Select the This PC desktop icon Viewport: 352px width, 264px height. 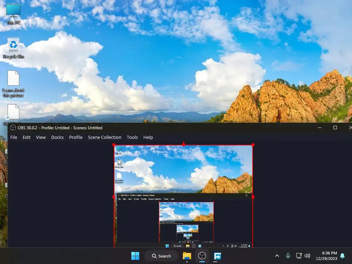coord(13,14)
